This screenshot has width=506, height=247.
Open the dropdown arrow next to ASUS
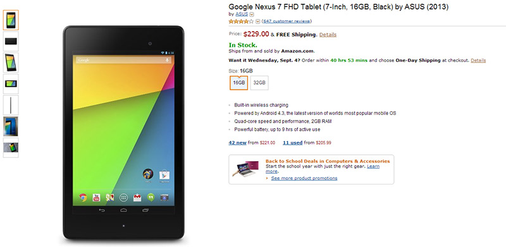[x=252, y=14]
